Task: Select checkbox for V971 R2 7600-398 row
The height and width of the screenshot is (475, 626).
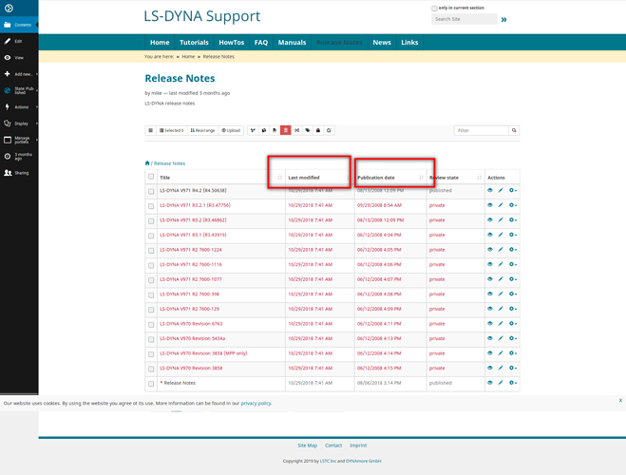Action: click(151, 294)
